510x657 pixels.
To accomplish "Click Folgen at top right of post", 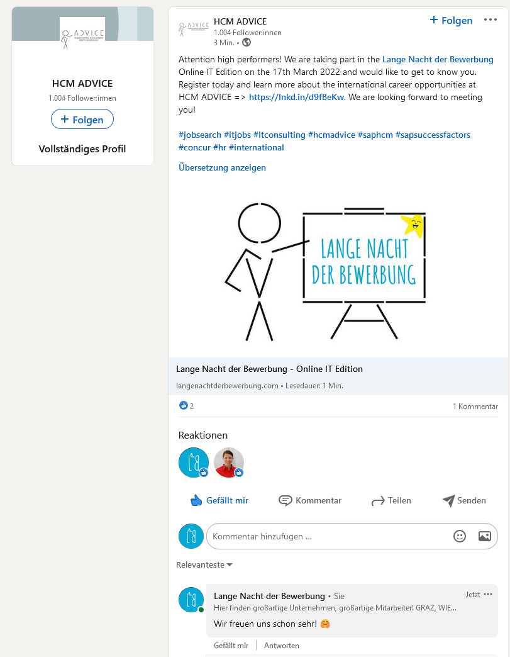I will 451,20.
